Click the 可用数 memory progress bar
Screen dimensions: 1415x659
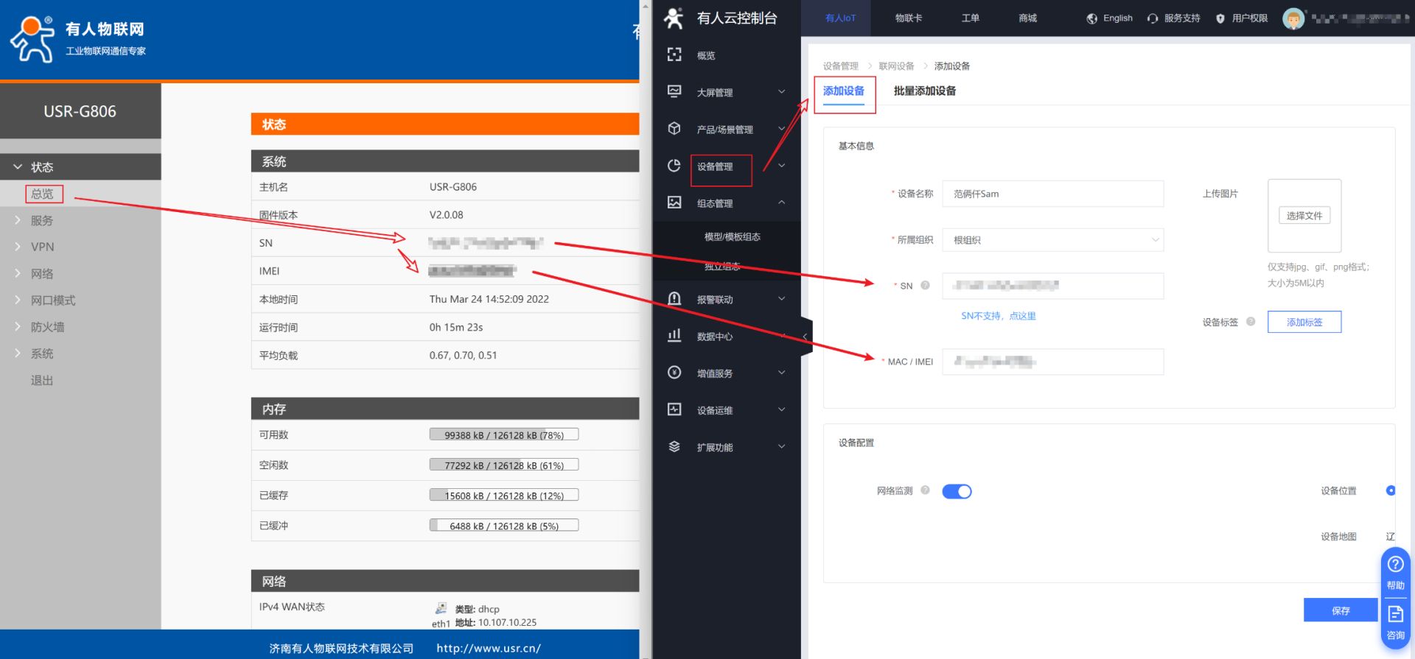(x=503, y=435)
